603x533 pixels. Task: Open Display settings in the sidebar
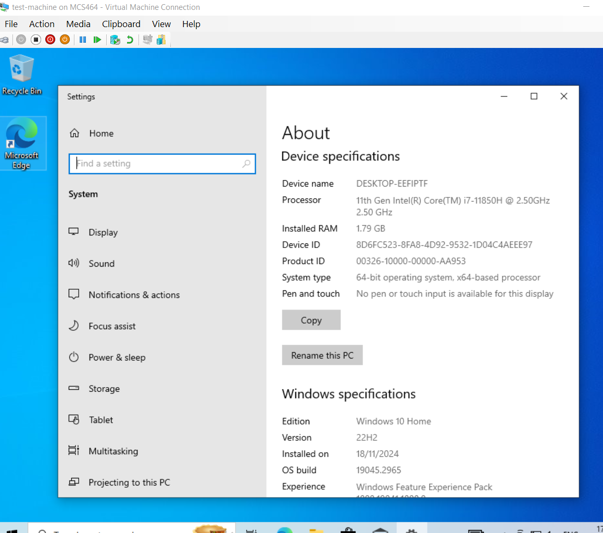[x=103, y=232]
